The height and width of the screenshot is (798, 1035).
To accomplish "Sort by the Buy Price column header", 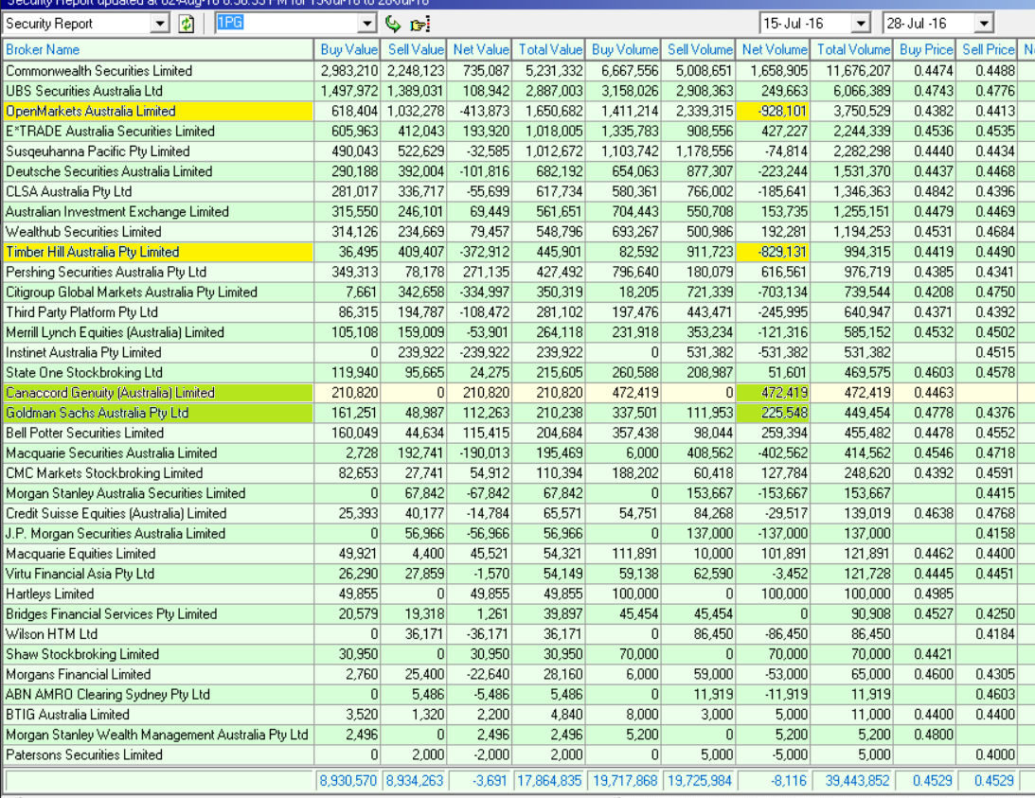I will [x=926, y=49].
